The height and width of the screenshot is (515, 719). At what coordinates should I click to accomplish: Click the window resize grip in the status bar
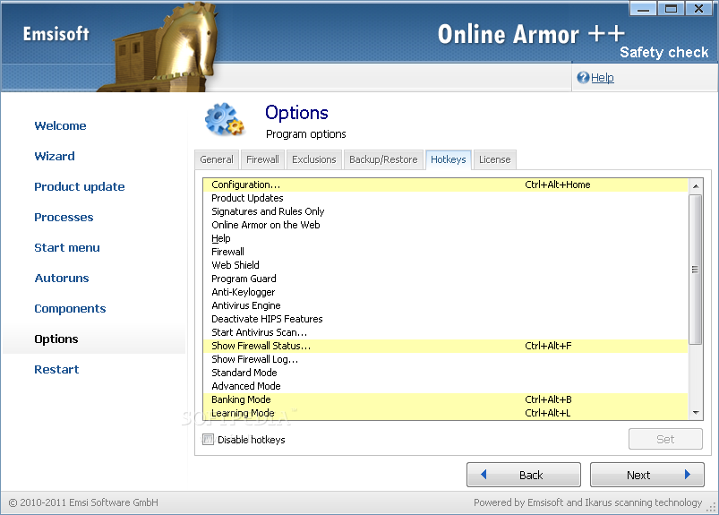(x=712, y=507)
